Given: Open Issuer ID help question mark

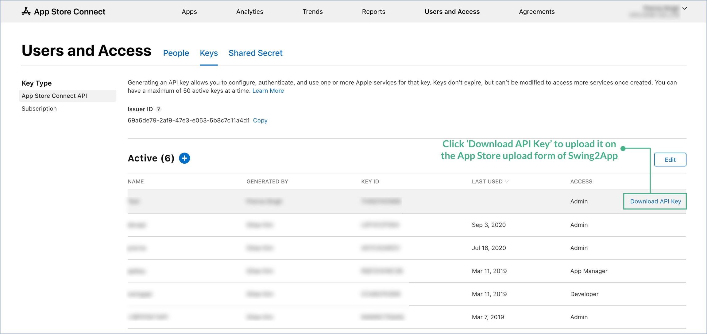Looking at the screenshot, I should click(158, 109).
